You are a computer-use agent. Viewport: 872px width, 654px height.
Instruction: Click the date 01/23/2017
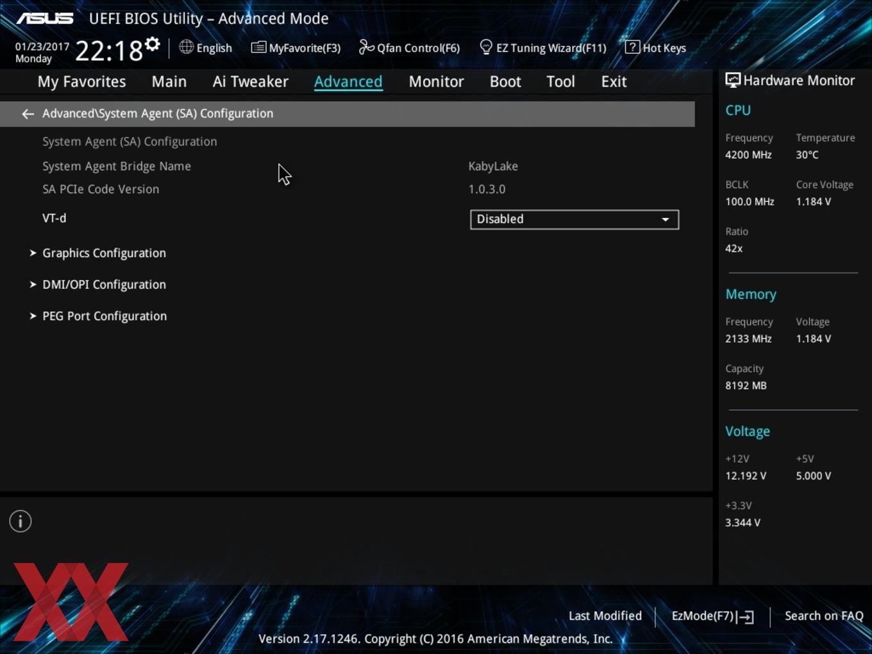(42, 47)
